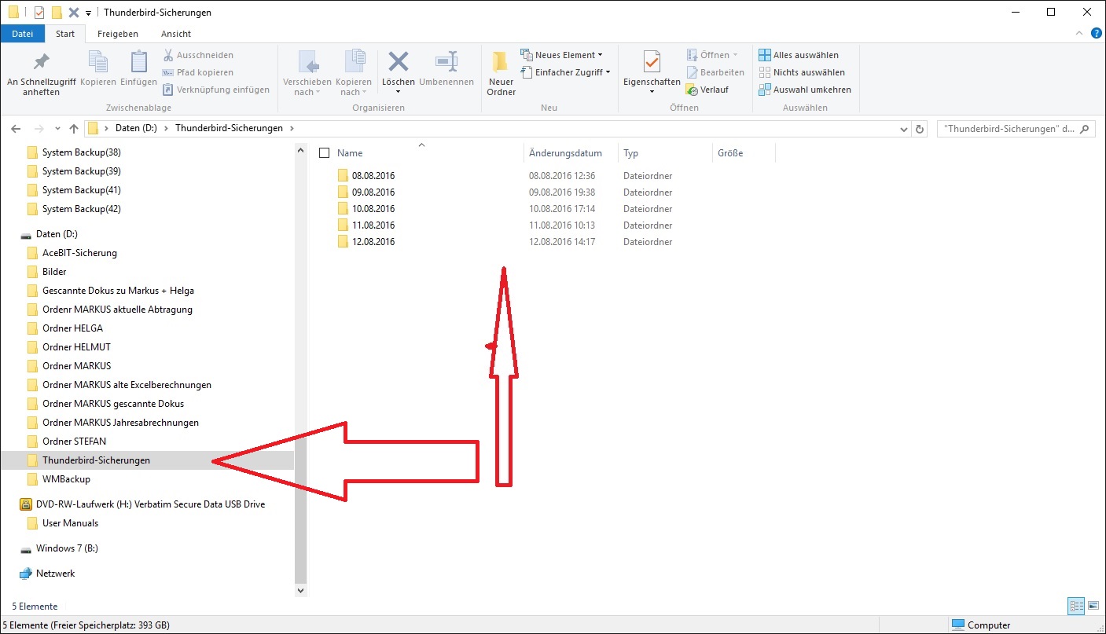Invert selection with Auswahl umkehren
1106x634 pixels.
click(805, 90)
